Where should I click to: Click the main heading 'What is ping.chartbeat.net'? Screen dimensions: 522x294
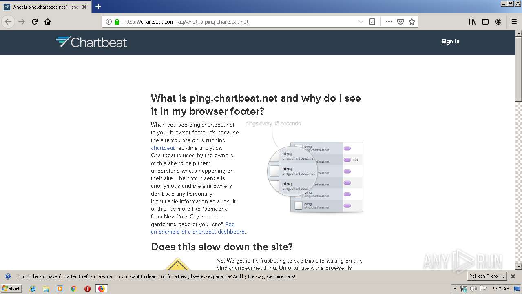(256, 105)
